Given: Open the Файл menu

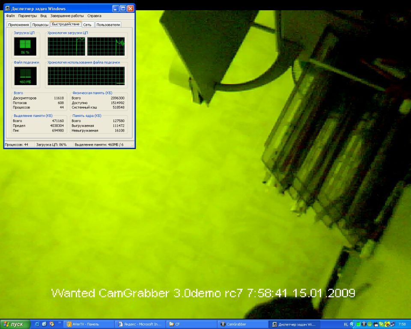Looking at the screenshot, I should pos(10,16).
